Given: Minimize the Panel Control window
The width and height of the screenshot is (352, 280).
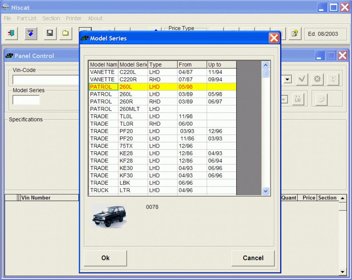Looking at the screenshot, I should click(320, 55).
